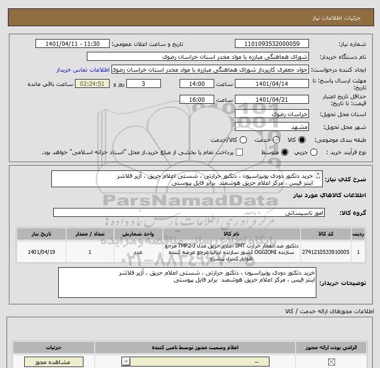
Task: Click the delivery province field خراسان رضوی
Action: point(271,114)
